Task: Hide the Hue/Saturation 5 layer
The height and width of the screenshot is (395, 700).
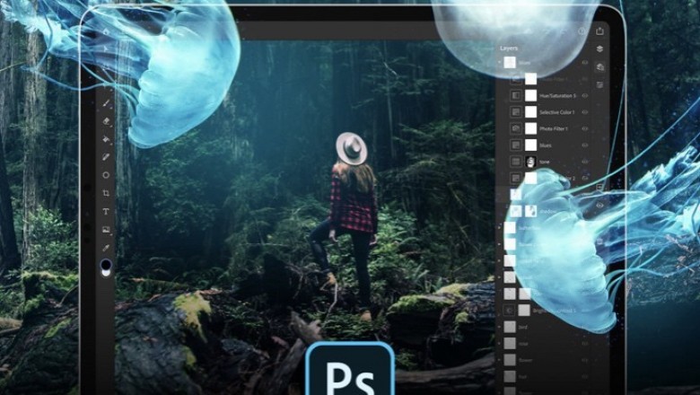Action: point(584,95)
